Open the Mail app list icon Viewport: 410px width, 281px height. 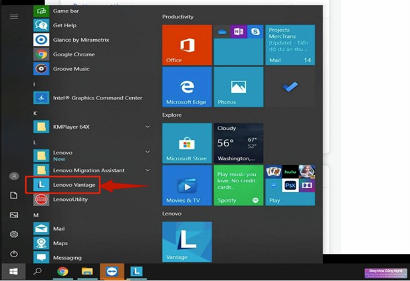41,229
